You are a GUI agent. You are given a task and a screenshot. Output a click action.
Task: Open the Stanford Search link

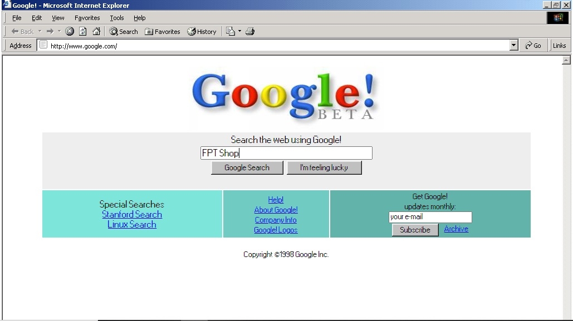click(x=131, y=214)
